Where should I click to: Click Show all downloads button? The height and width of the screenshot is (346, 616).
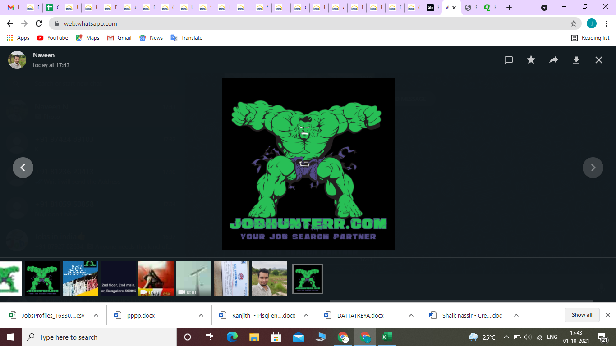pos(582,315)
